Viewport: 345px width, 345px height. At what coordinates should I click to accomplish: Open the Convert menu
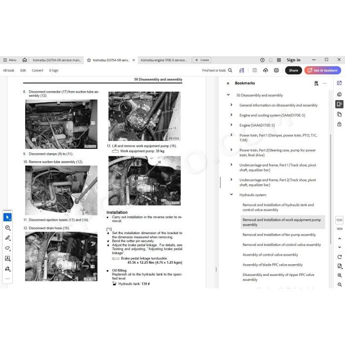[37, 70]
